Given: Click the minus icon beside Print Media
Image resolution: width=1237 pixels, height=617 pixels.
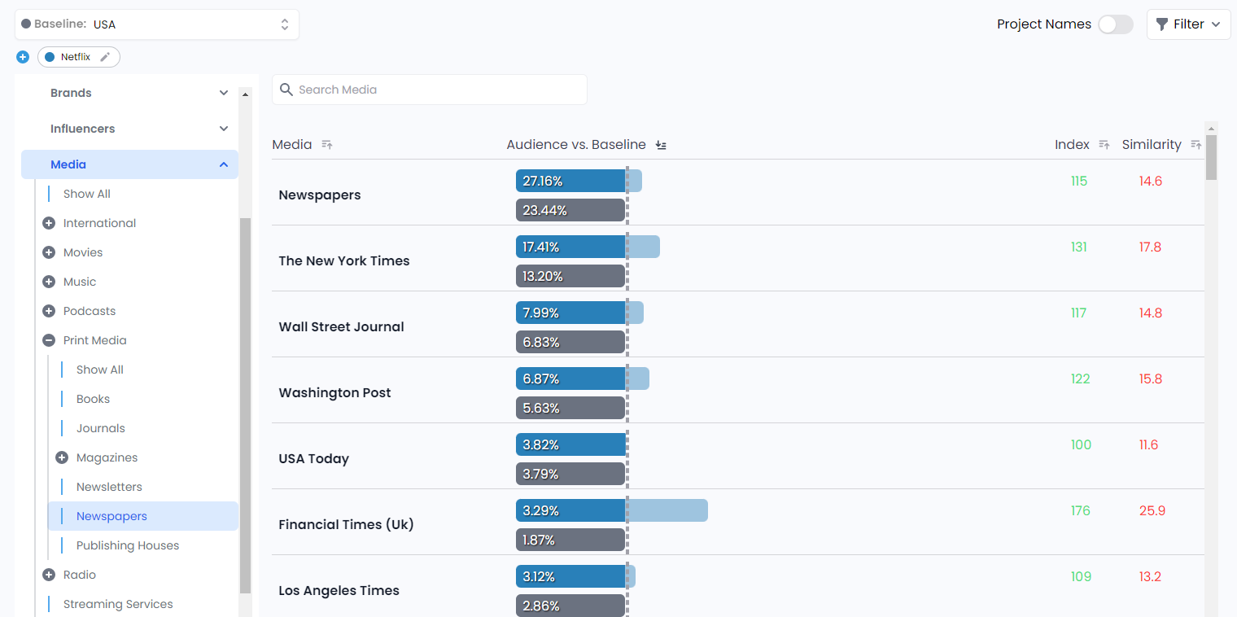Looking at the screenshot, I should pos(49,340).
